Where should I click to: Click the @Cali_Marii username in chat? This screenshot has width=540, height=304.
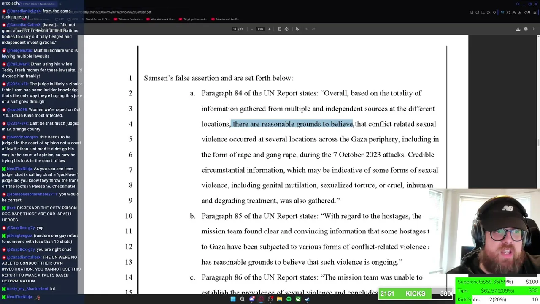pos(18,64)
